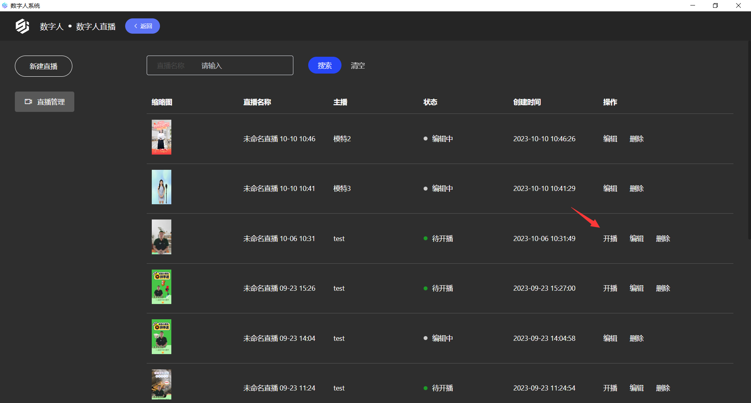Click the 未命名直播 10-06 10:31 name
The width and height of the screenshot is (751, 403).
click(x=279, y=239)
